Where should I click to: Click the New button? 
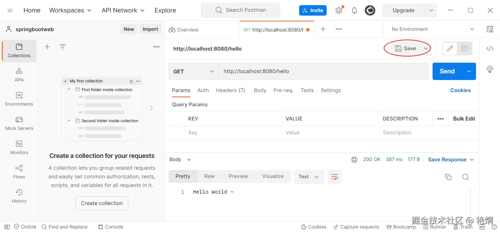point(129,29)
